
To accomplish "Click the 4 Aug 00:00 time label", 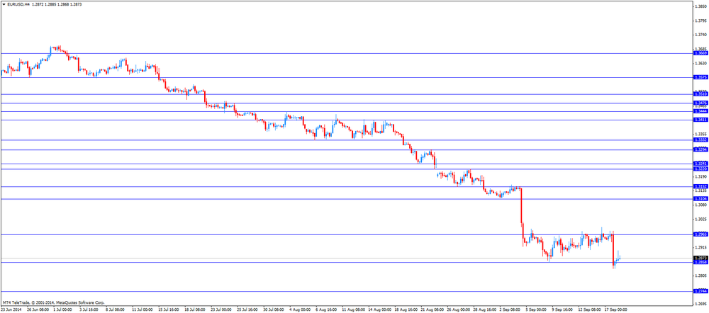I will [300, 310].
